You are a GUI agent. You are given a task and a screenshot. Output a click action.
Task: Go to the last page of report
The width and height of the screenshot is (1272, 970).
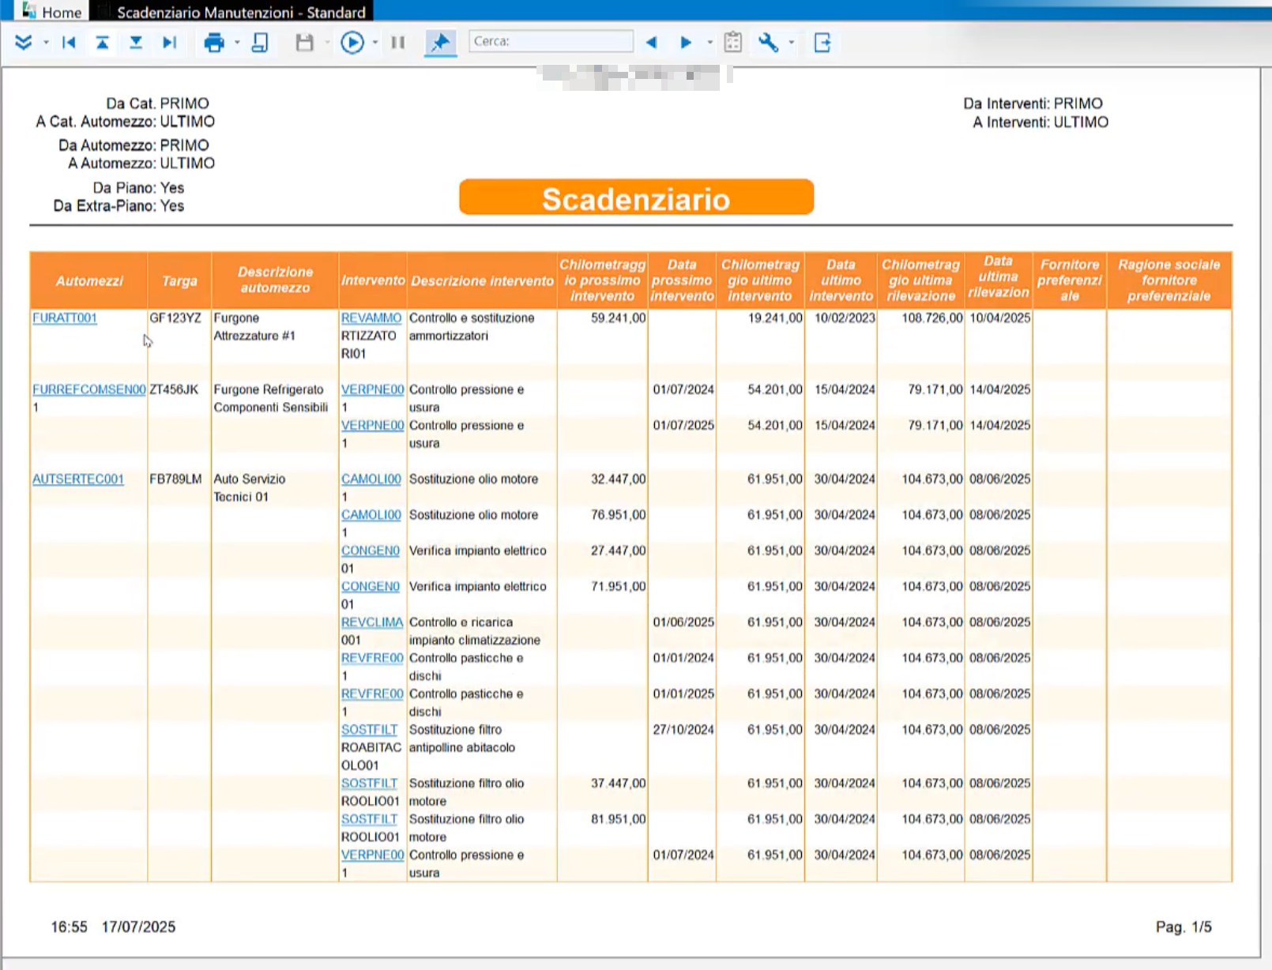(169, 43)
